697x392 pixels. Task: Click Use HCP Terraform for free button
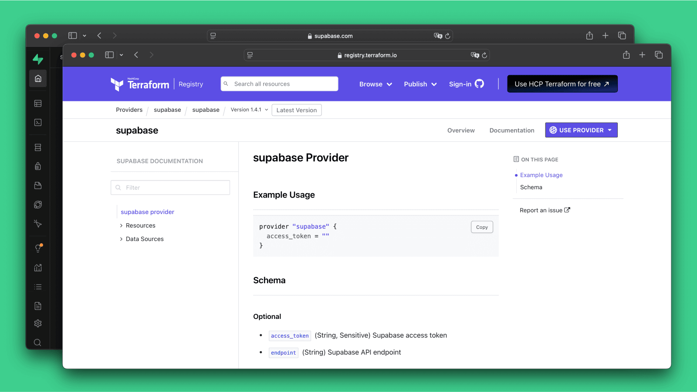tap(562, 84)
